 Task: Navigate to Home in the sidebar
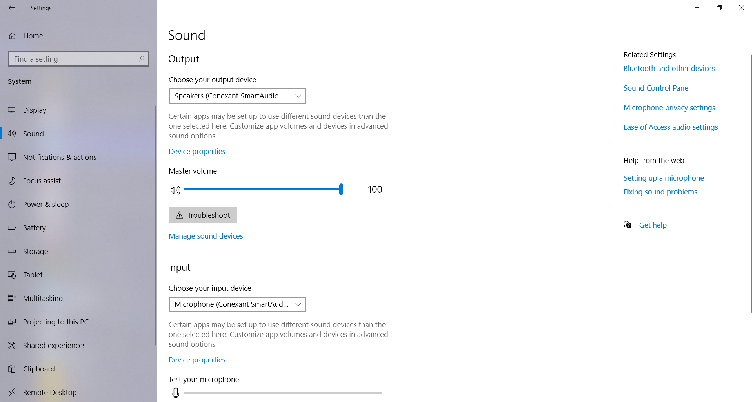[33, 36]
